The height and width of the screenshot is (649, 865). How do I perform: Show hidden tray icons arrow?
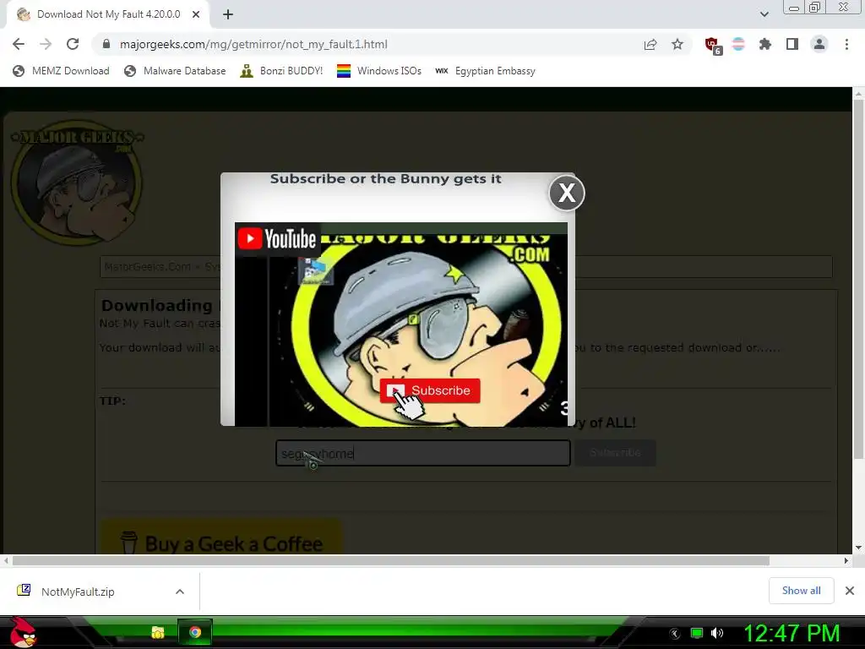674,634
